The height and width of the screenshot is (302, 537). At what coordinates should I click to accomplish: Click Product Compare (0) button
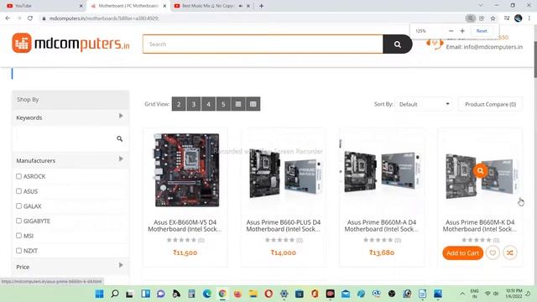[x=490, y=104]
